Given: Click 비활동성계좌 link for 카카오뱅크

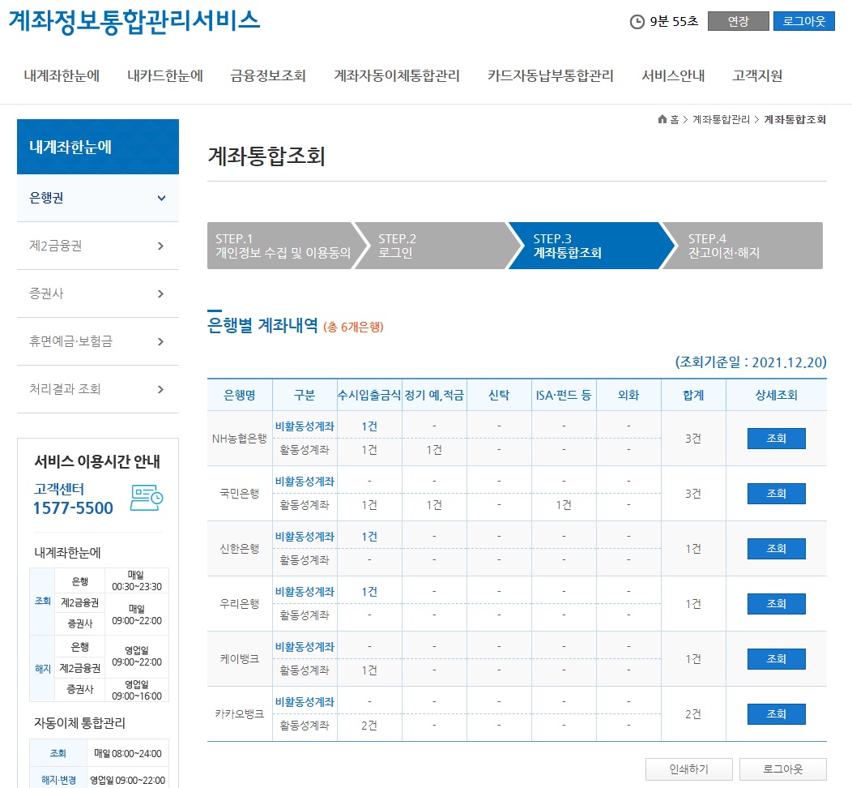Looking at the screenshot, I should click(305, 702).
